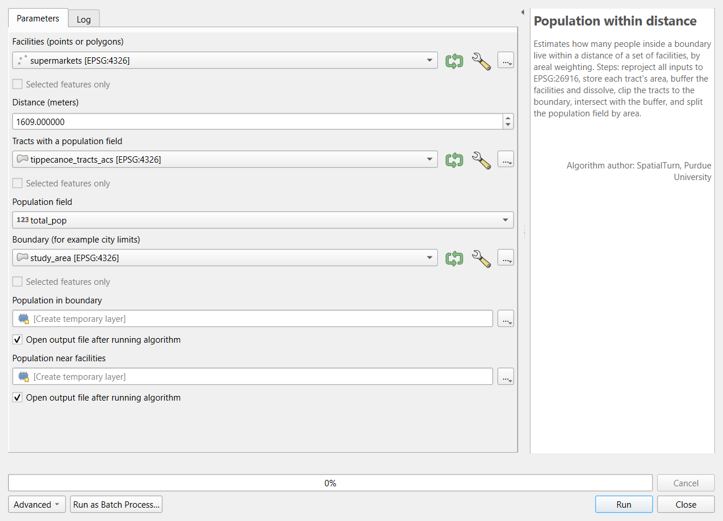Viewport: 723px width, 521px height.
Task: Click Population in boundary output field
Action: pyautogui.click(x=253, y=319)
